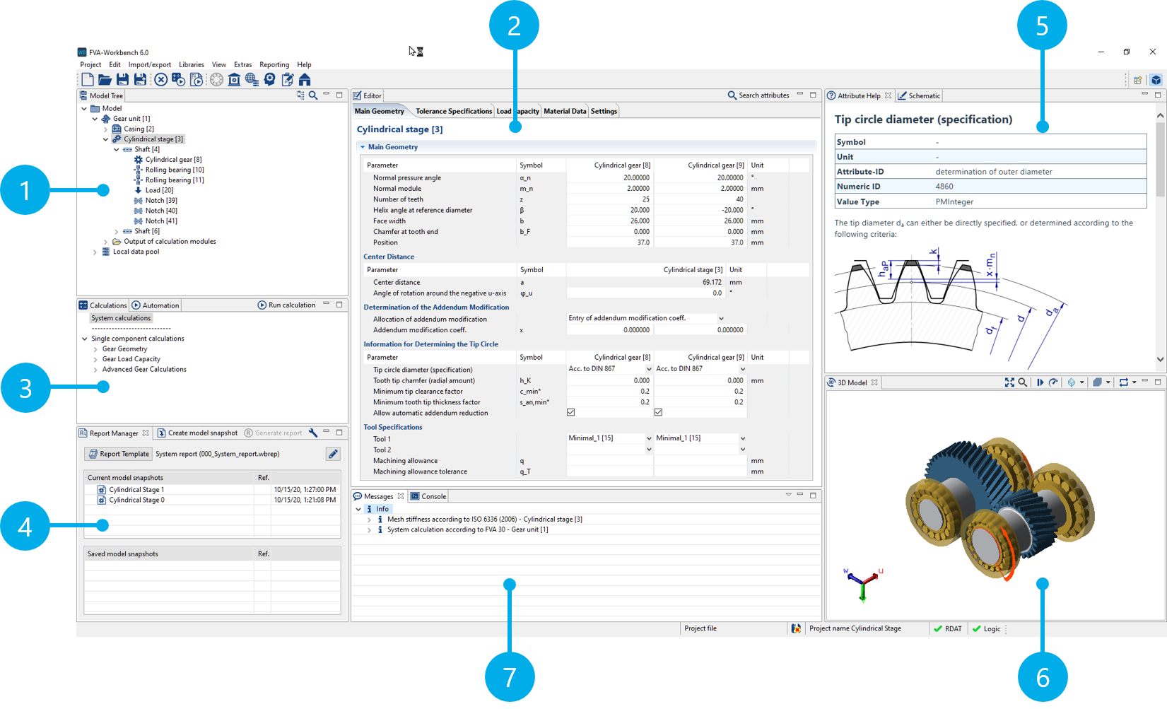1167x709 pixels.
Task: Select the Cylindrical Stage 1 snapshot entry
Action: pos(136,489)
